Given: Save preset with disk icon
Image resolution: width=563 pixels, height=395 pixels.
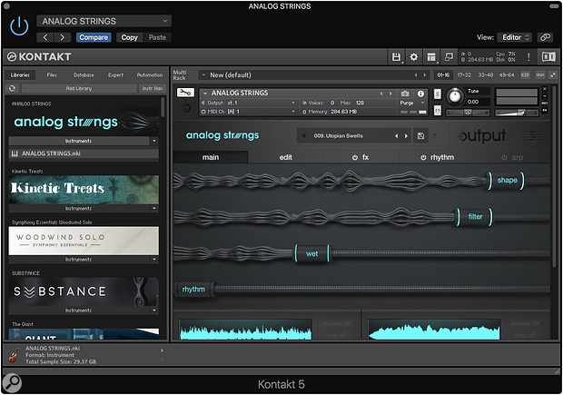Looking at the screenshot, I should pos(420,135).
